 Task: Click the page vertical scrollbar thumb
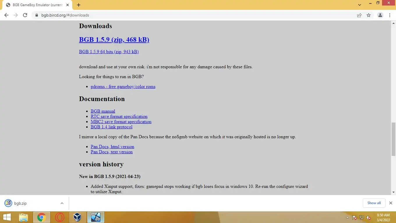pyautogui.click(x=393, y=139)
